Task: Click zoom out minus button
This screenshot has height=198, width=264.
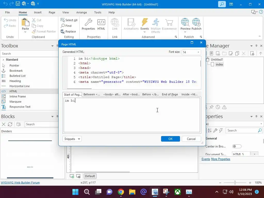Action: pyautogui.click(x=220, y=183)
